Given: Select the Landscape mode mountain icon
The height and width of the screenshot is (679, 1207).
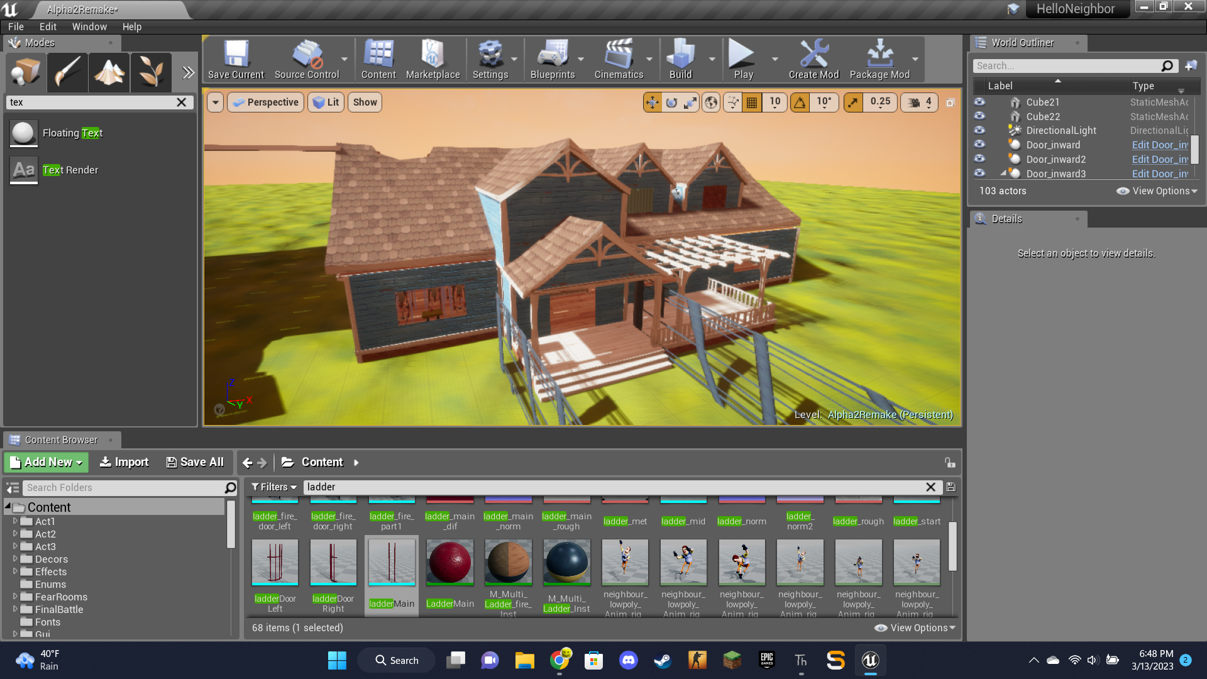Looking at the screenshot, I should (109, 72).
